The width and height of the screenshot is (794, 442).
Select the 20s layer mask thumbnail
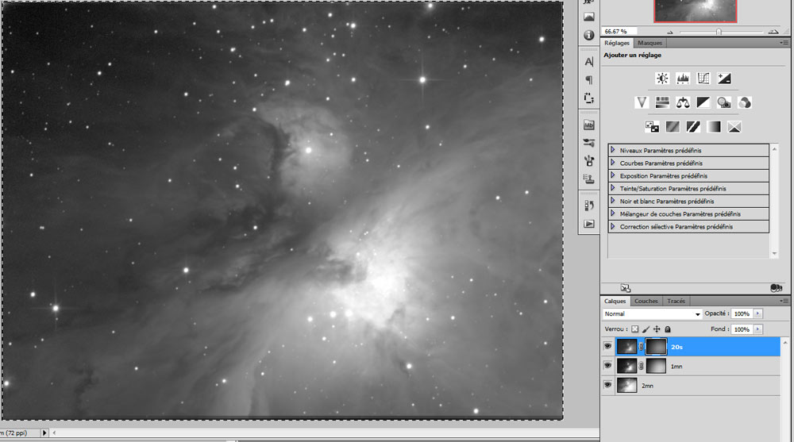click(x=657, y=347)
